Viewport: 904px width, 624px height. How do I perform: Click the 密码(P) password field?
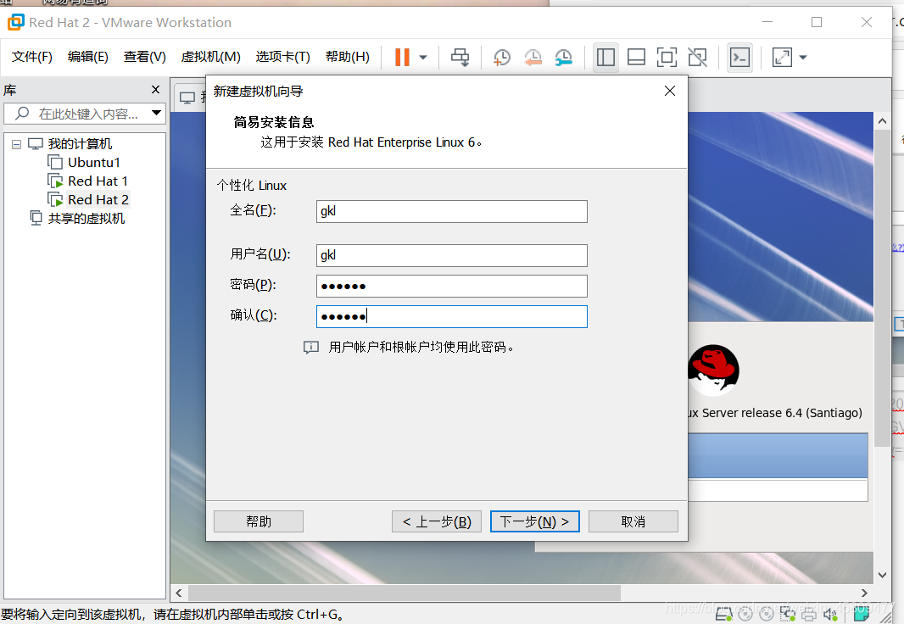click(451, 286)
